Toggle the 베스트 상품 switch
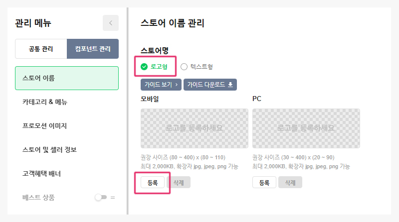The width and height of the screenshot is (399, 222). coord(101,198)
